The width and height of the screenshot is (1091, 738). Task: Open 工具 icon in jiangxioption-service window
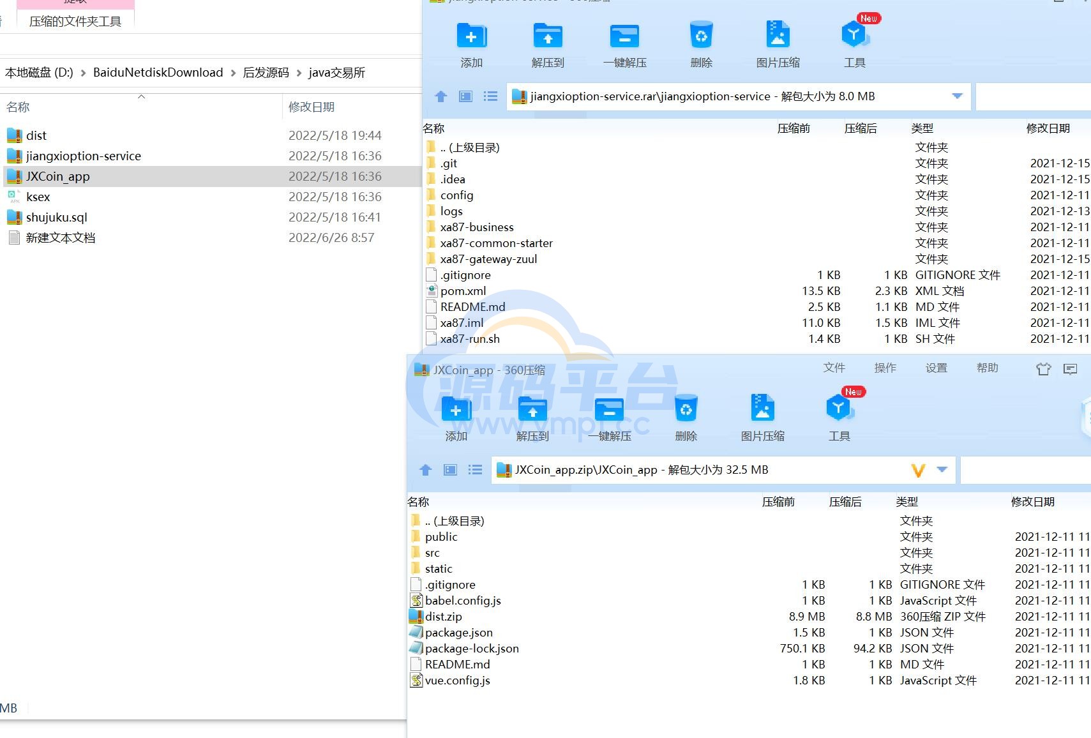coord(854,35)
